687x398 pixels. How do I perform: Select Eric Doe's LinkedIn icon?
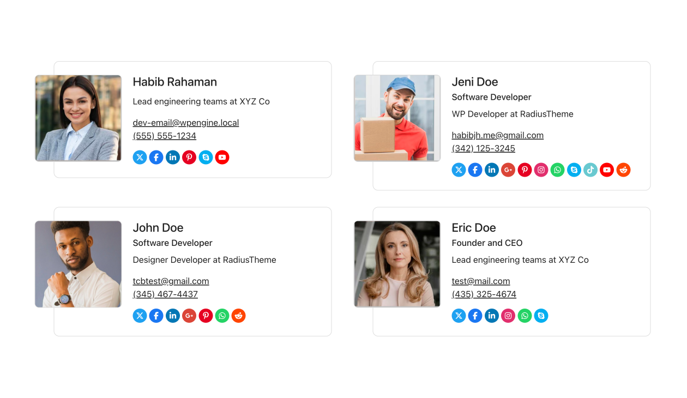(x=492, y=316)
